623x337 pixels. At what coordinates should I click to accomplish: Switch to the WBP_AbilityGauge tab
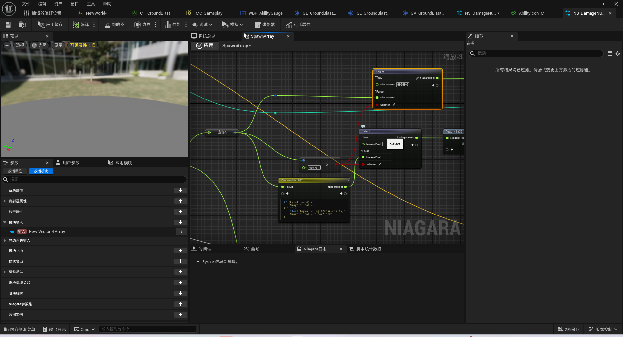click(262, 13)
